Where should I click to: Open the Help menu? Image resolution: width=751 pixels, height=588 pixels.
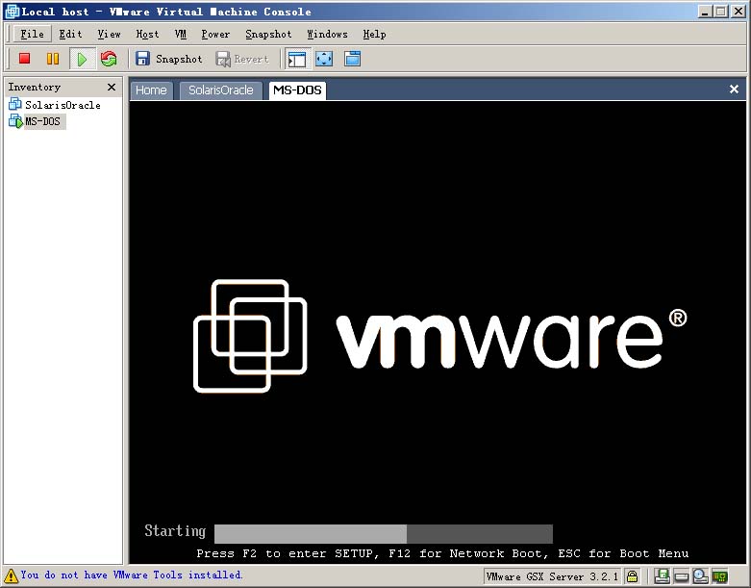point(375,34)
